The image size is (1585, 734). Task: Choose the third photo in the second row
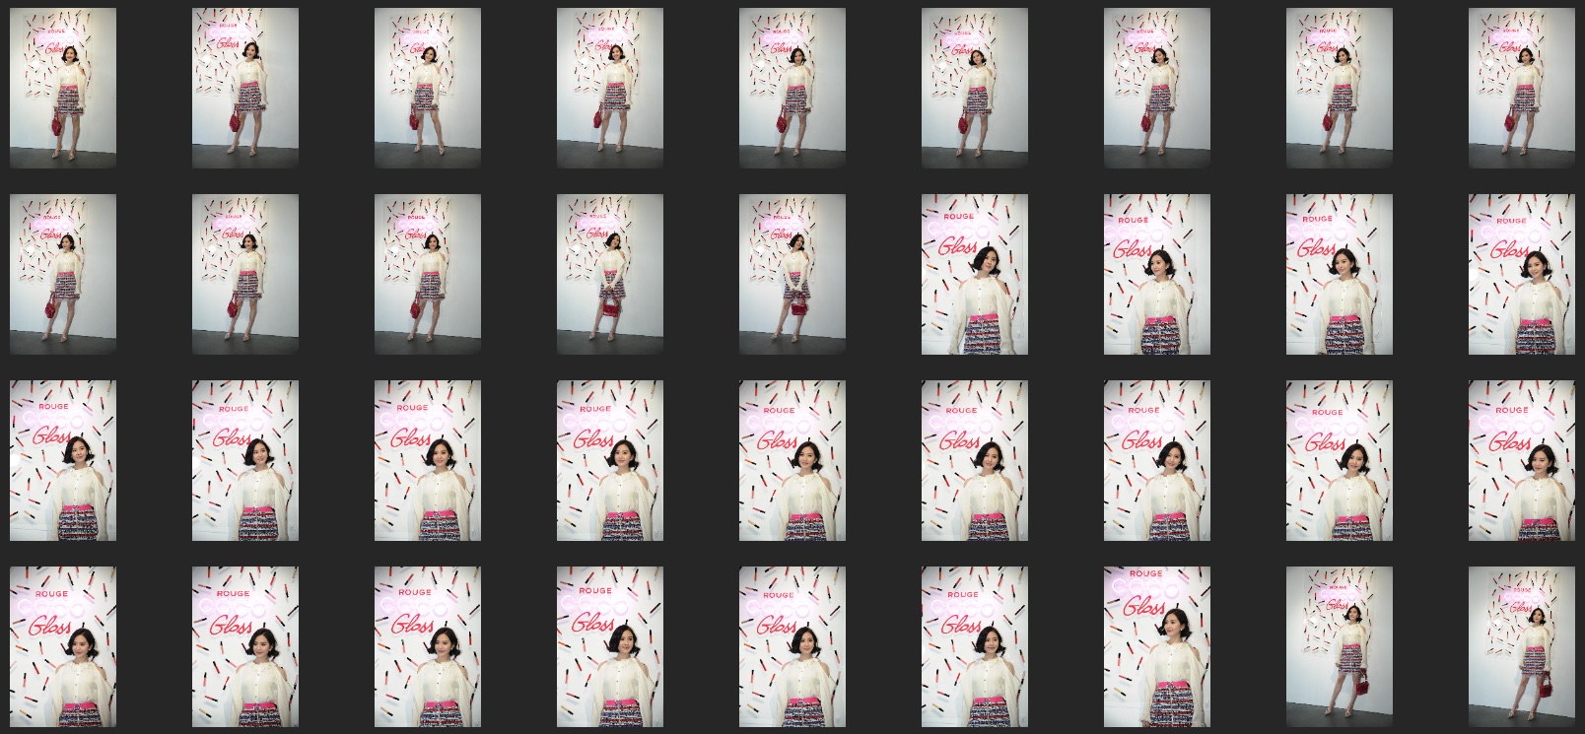[x=428, y=274]
